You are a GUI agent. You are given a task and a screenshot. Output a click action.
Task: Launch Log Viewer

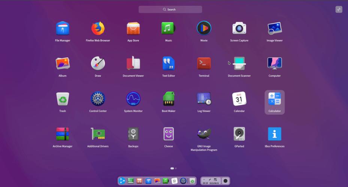(x=204, y=99)
